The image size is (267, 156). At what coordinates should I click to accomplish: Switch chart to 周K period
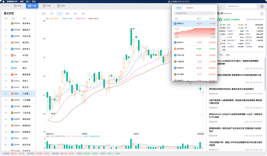click(68, 14)
